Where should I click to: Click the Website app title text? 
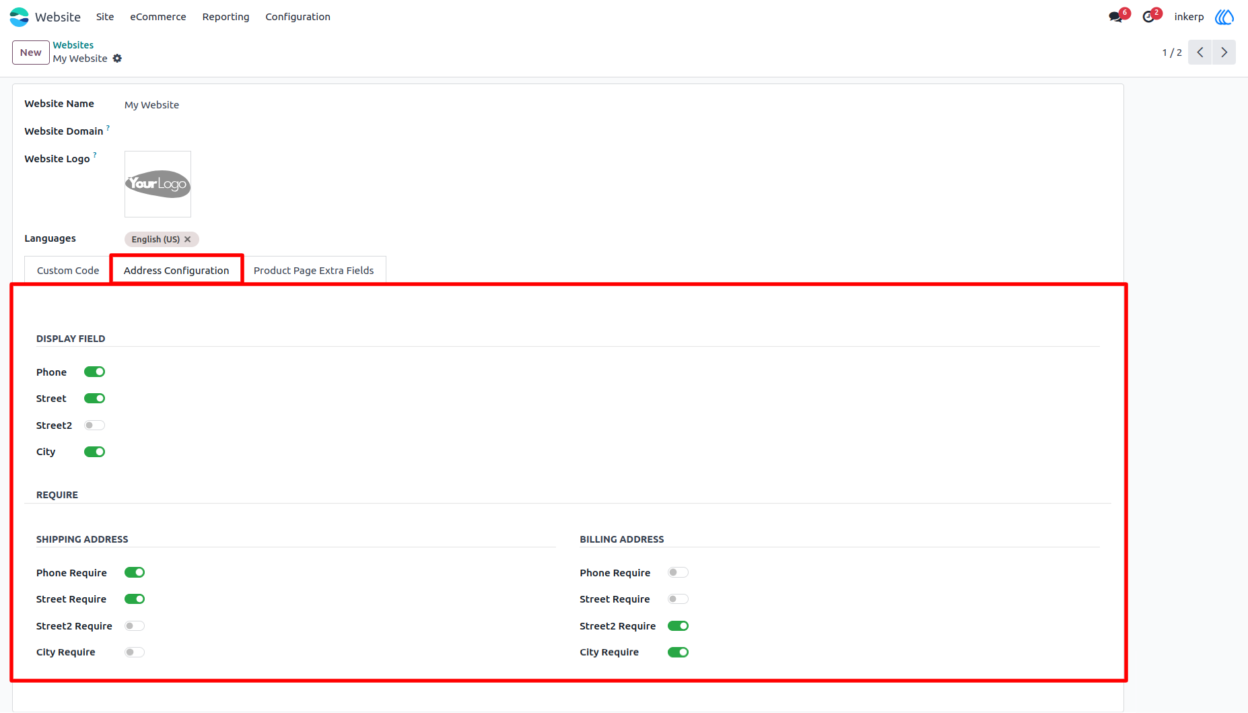point(58,17)
